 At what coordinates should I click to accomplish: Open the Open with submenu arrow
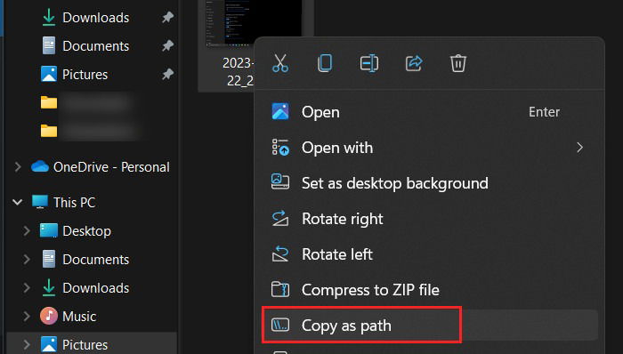[579, 148]
